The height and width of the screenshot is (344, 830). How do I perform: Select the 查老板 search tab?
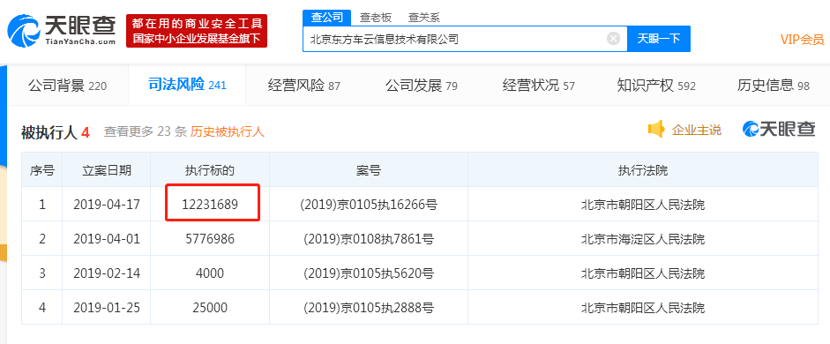click(376, 17)
